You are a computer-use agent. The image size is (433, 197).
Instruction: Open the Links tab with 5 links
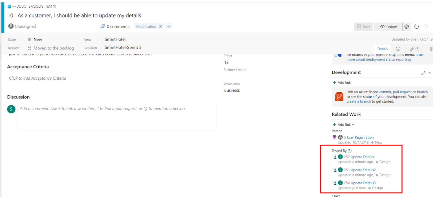tap(415, 49)
